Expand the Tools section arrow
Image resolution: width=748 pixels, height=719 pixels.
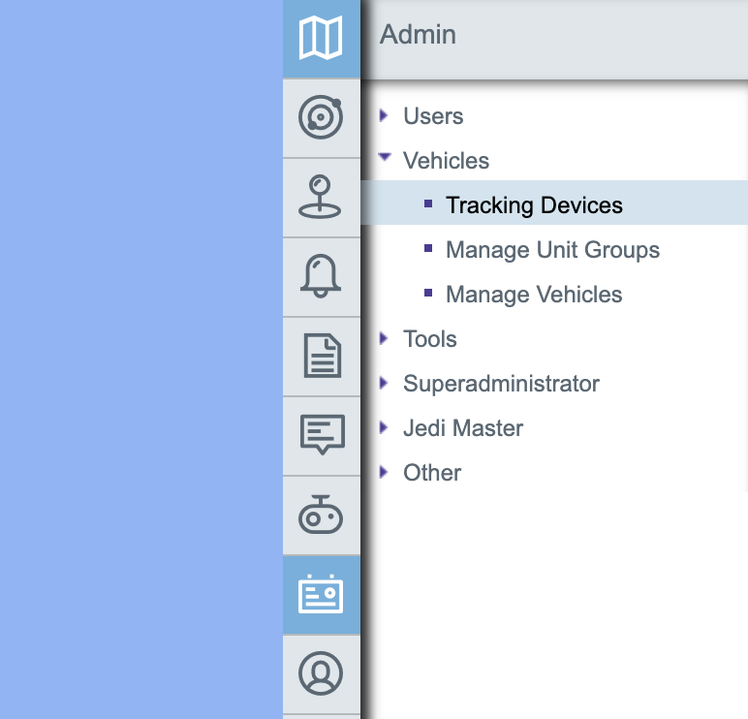click(x=385, y=338)
